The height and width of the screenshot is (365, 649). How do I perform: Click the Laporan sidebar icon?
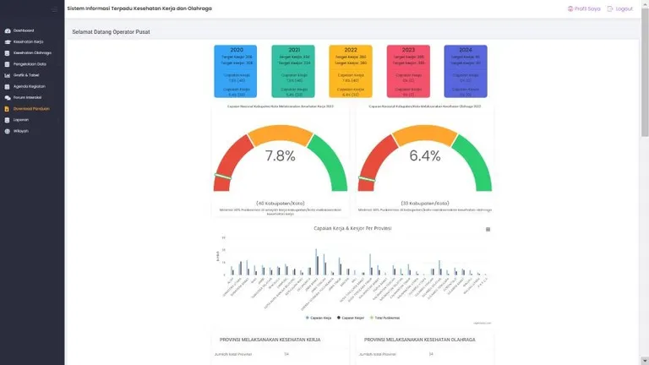pyautogui.click(x=7, y=120)
